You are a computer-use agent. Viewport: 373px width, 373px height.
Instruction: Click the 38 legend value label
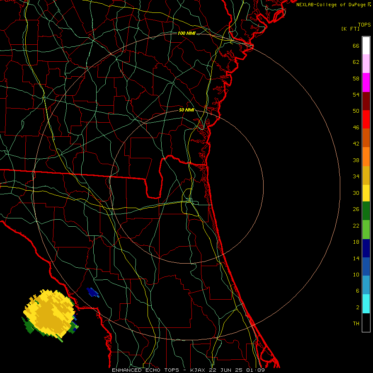coord(356,160)
